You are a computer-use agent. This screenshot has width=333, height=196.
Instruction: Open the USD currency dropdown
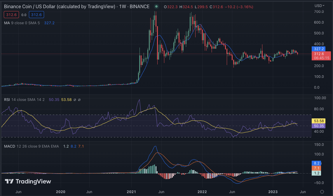(x=319, y=6)
